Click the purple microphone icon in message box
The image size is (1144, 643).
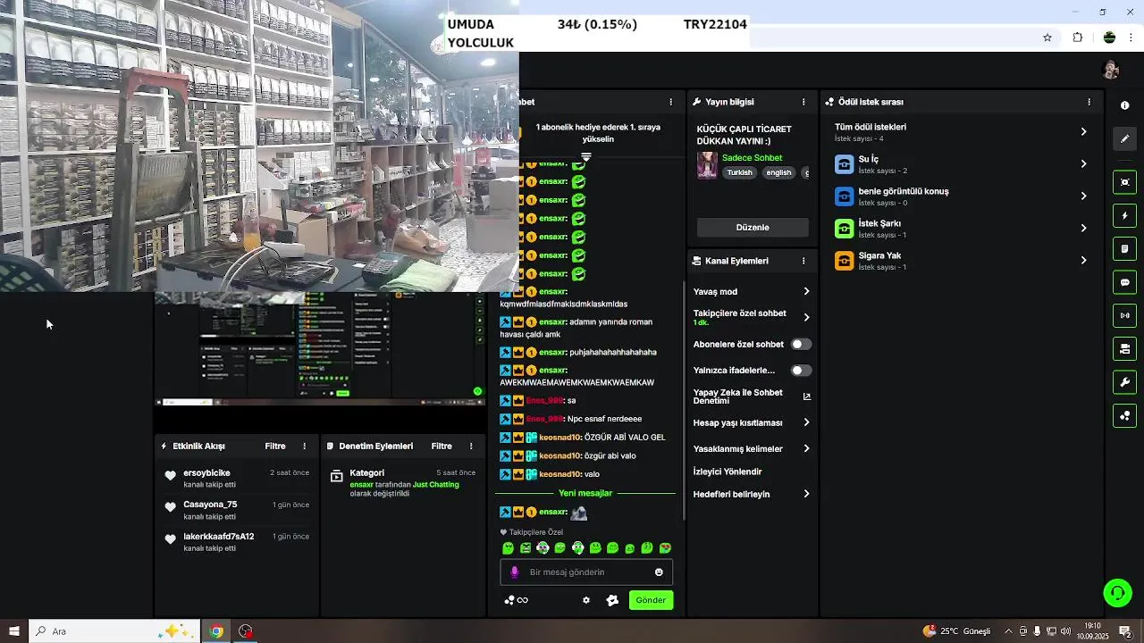point(514,572)
